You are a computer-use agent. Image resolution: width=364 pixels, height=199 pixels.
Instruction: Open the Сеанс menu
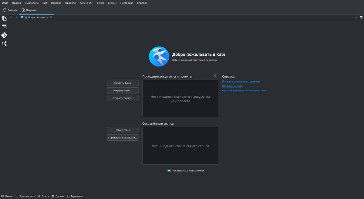coord(100,3)
